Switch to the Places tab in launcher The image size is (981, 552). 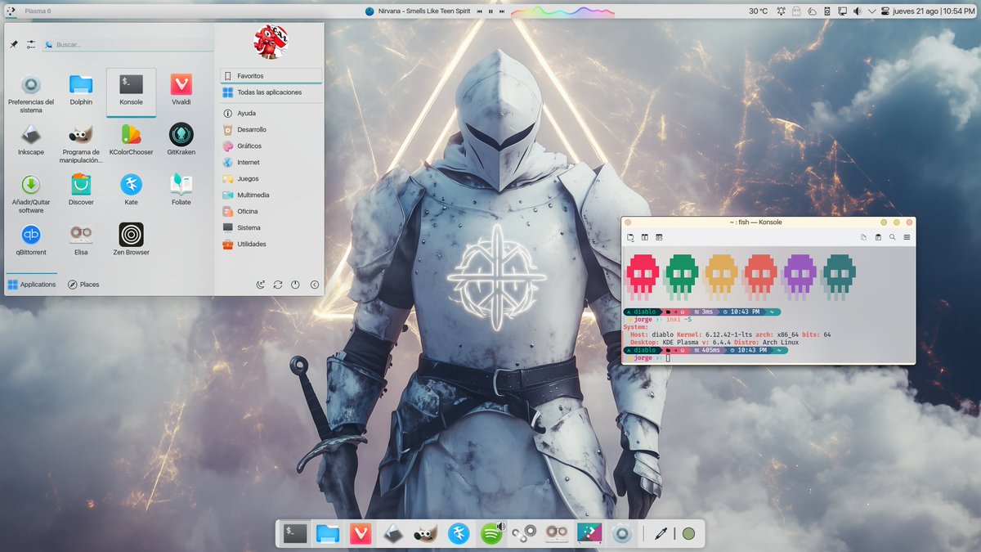(x=84, y=284)
